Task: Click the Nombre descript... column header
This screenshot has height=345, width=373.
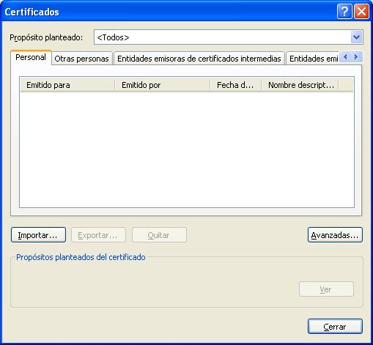Action: 300,85
